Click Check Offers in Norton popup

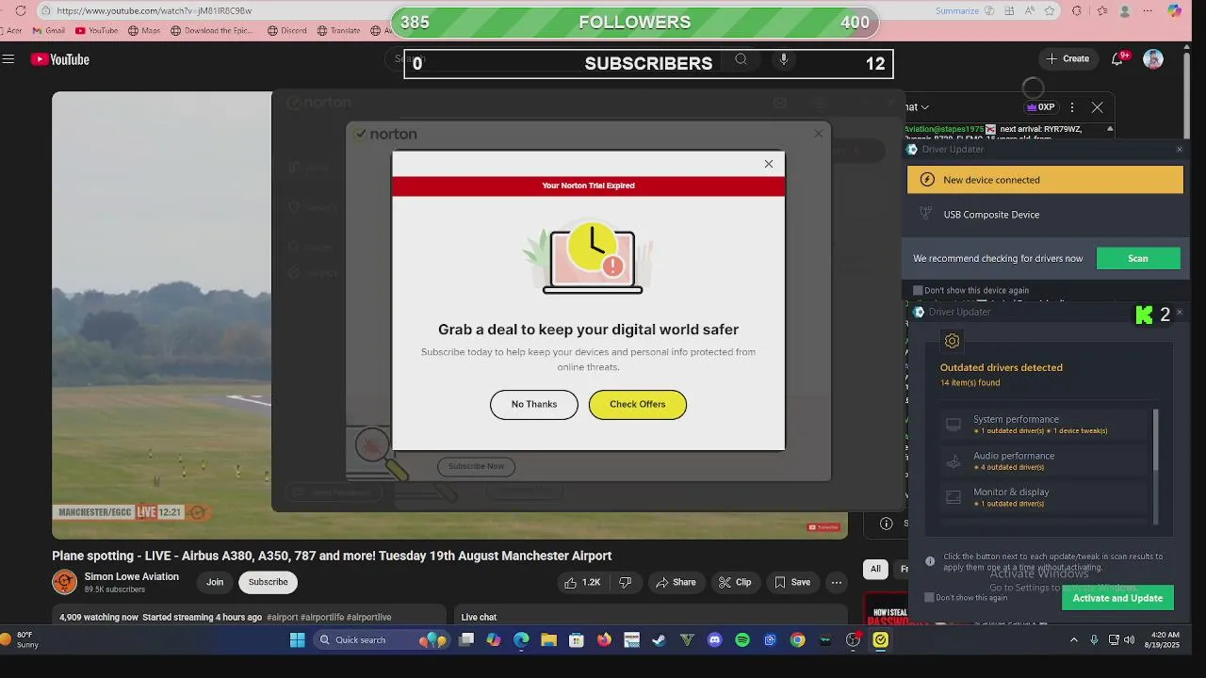point(638,404)
